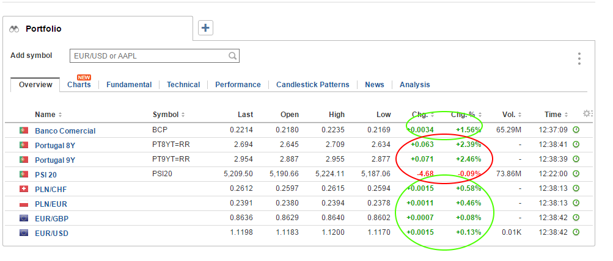Click the binoculars Portfolio icon
Image resolution: width=613 pixels, height=261 pixels.
pos(15,29)
